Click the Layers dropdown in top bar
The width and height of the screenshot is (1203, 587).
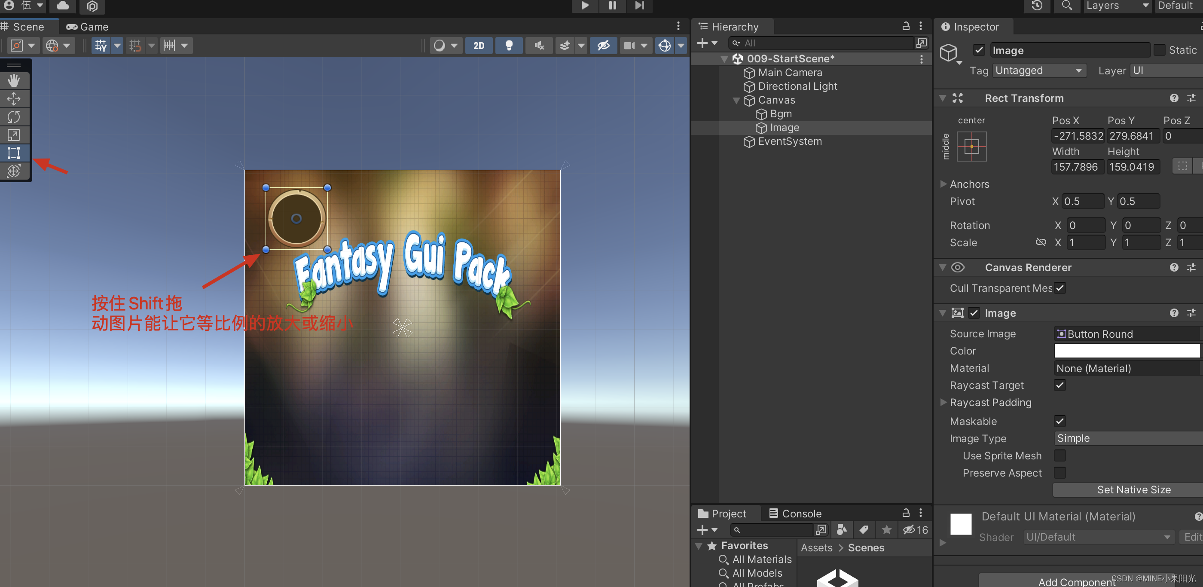click(x=1114, y=7)
